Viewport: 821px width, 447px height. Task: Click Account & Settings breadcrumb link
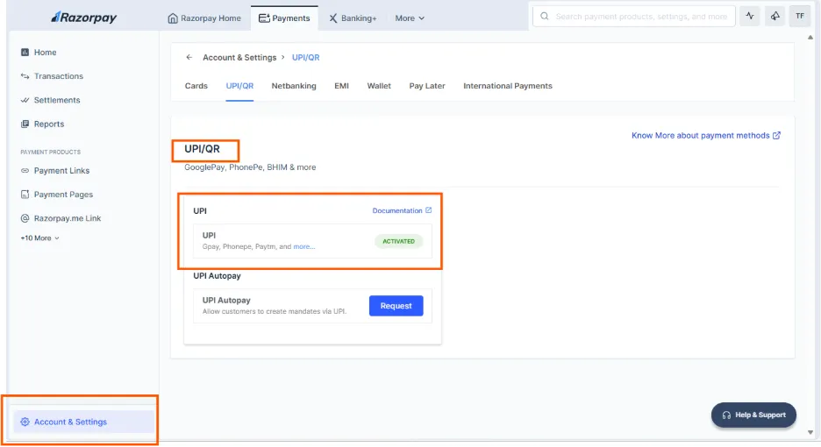pos(239,58)
